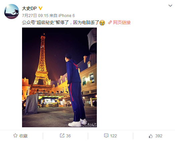Click the chain link icon
The height and width of the screenshot is (141, 175).
point(110,22)
